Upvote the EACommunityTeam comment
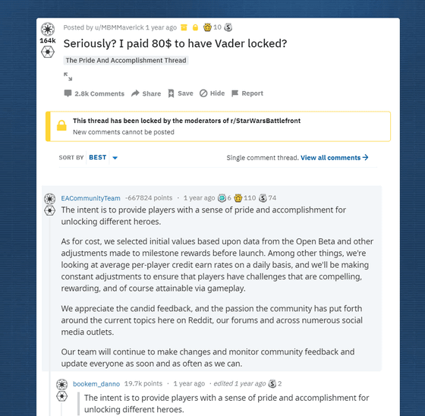 pyautogui.click(x=50, y=199)
